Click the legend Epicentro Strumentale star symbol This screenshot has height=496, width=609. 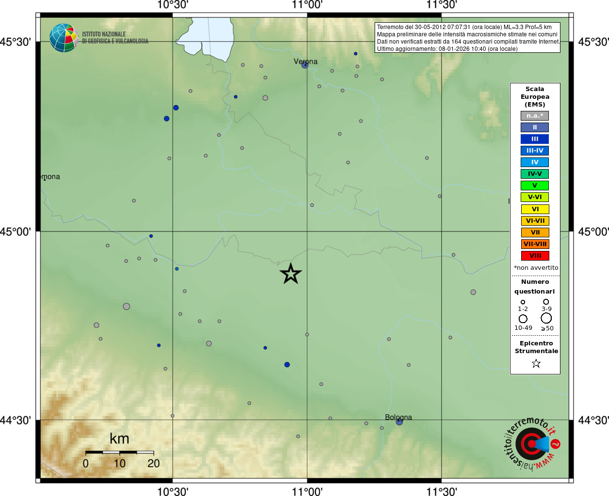[x=536, y=363]
